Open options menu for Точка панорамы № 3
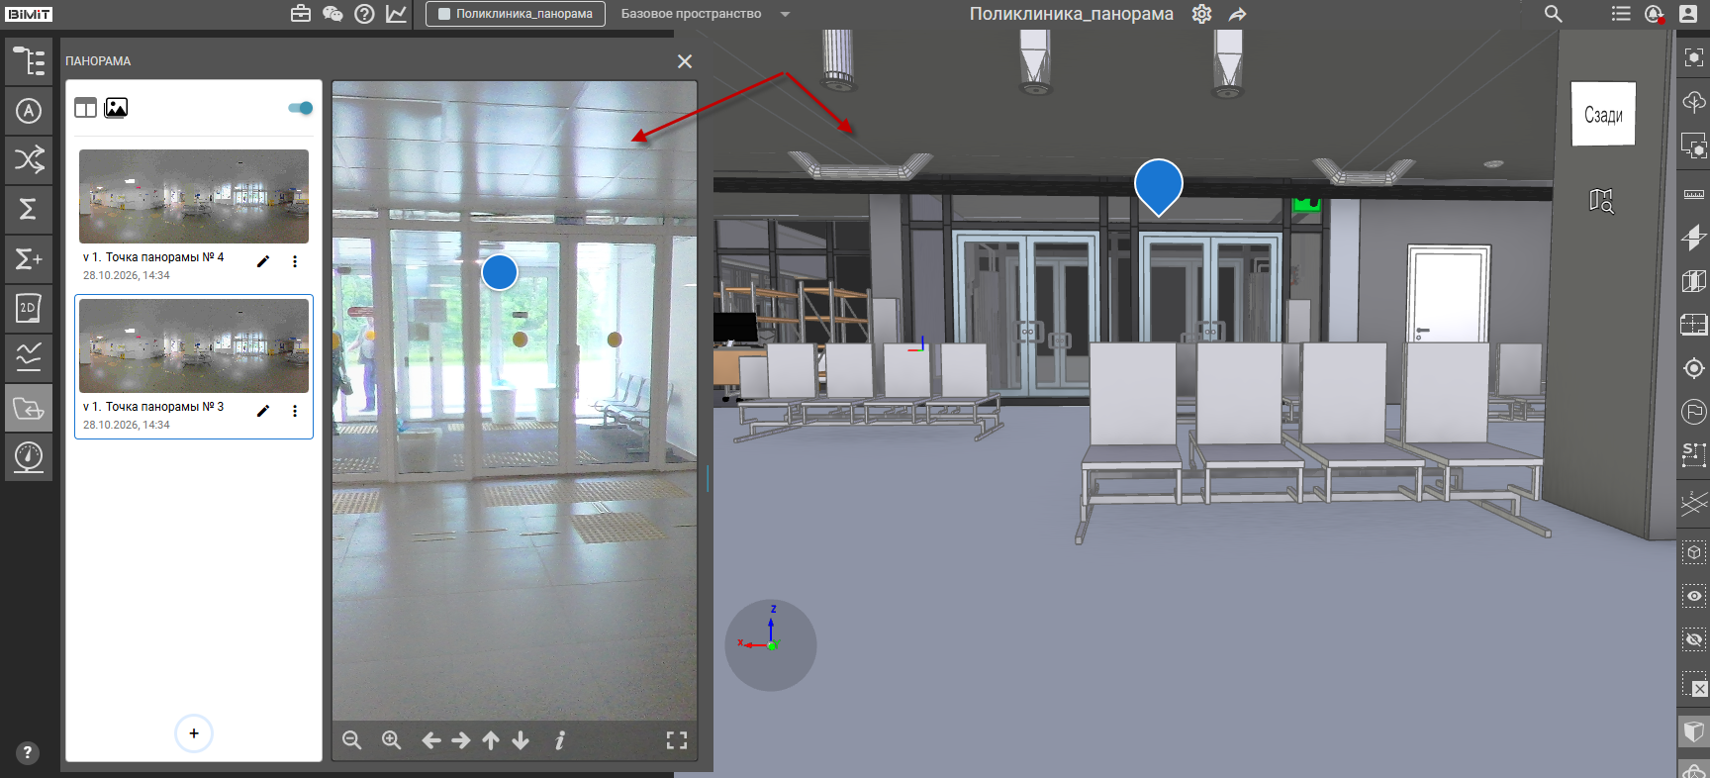Screen dimensions: 1710x778 (295, 411)
